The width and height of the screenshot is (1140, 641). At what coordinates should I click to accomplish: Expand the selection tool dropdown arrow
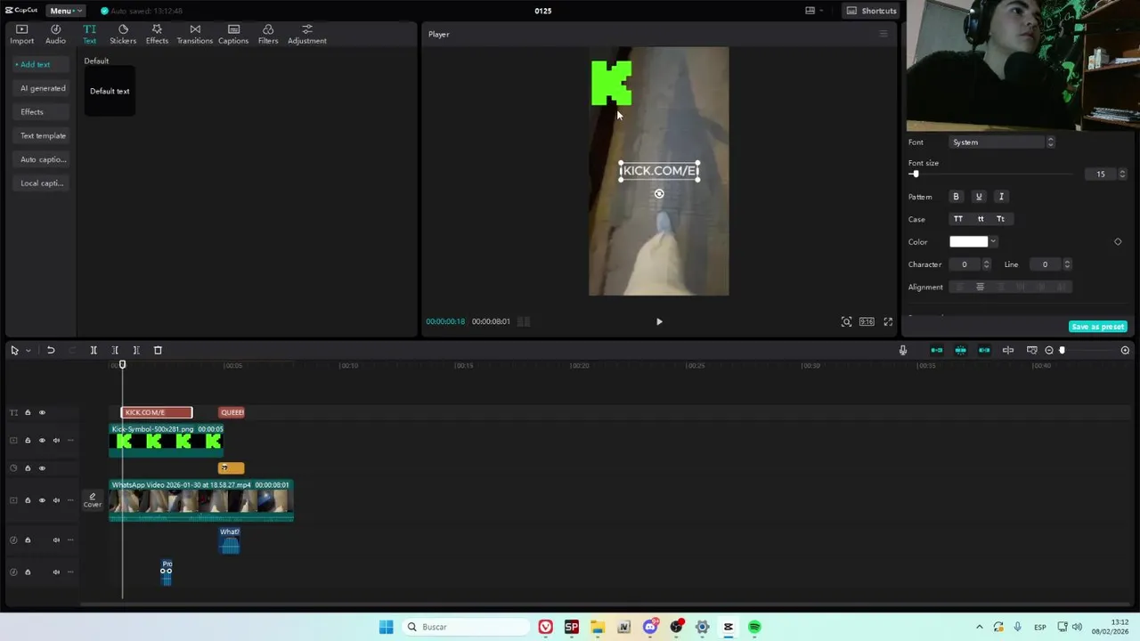pyautogui.click(x=28, y=351)
